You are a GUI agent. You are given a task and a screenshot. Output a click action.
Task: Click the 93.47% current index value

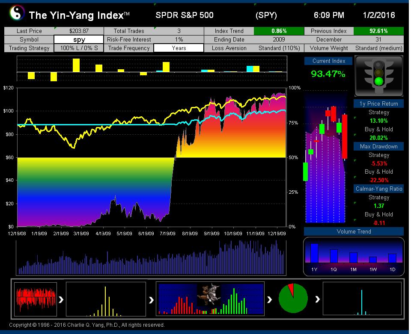click(x=328, y=74)
